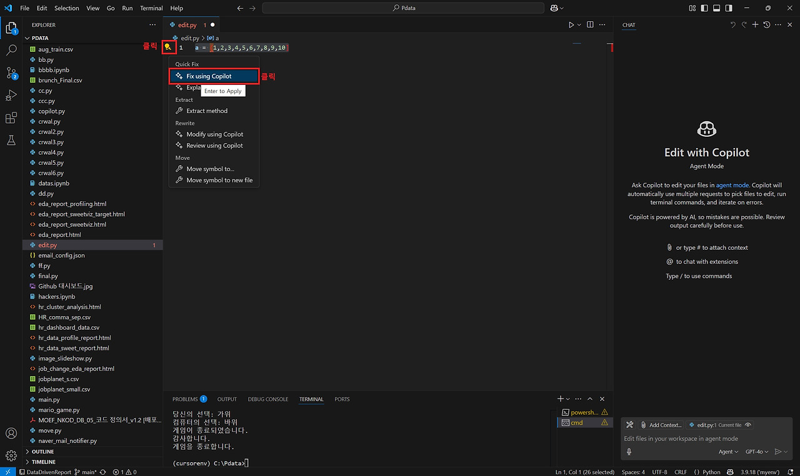
Task: Open the Source Control view
Action: pyautogui.click(x=11, y=73)
